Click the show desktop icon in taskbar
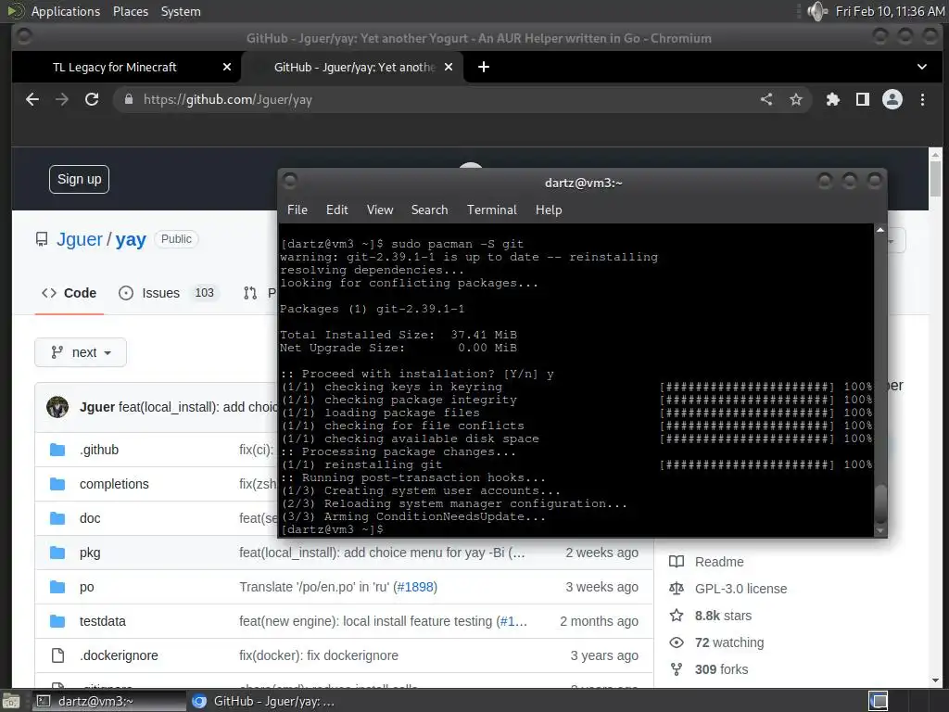 pos(11,701)
